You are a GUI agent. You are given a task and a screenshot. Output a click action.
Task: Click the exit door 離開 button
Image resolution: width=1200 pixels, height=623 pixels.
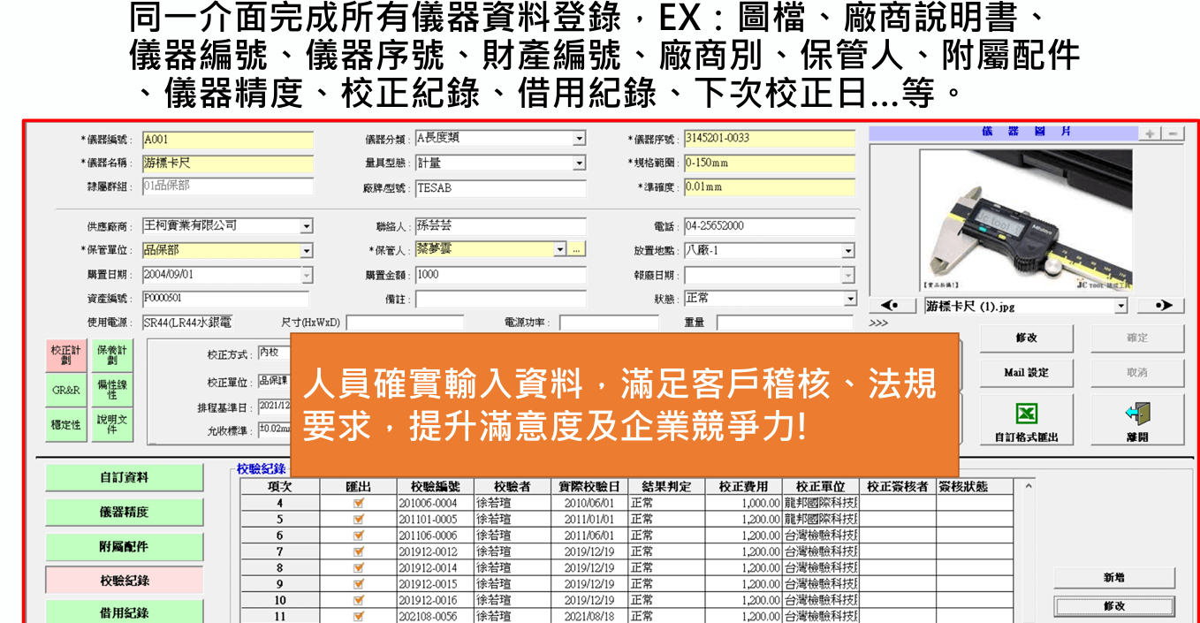[1136, 421]
